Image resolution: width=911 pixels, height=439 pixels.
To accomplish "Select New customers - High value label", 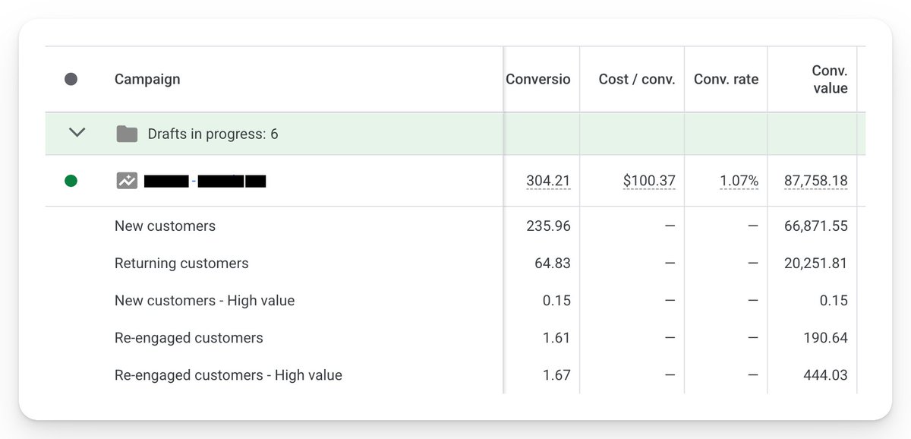I will click(x=204, y=301).
